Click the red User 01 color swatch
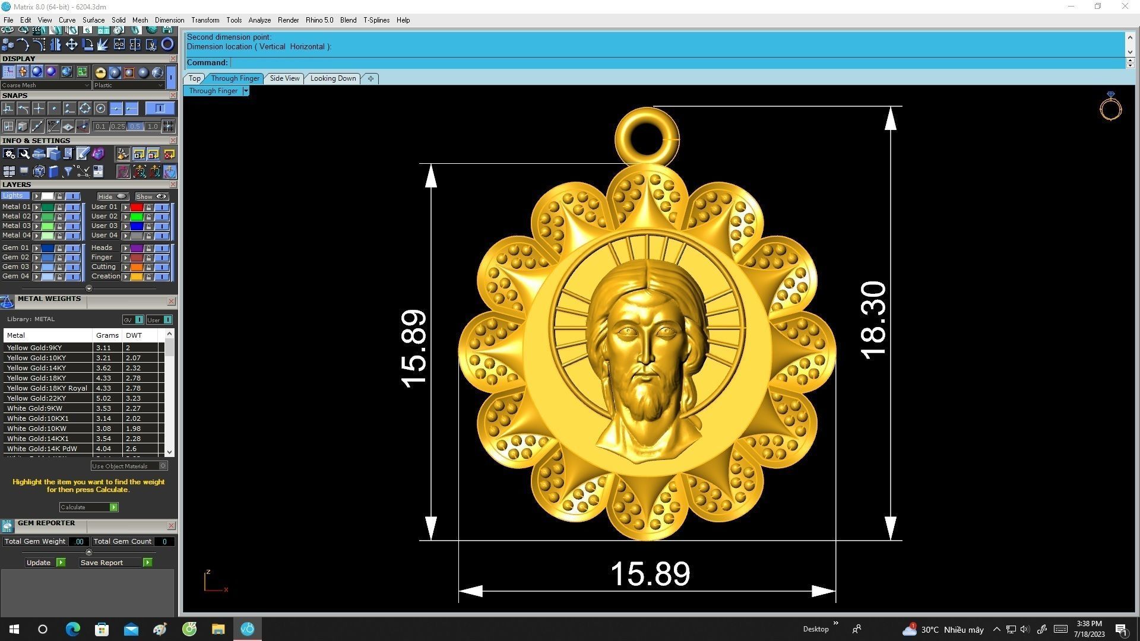The width and height of the screenshot is (1140, 641). click(x=137, y=207)
